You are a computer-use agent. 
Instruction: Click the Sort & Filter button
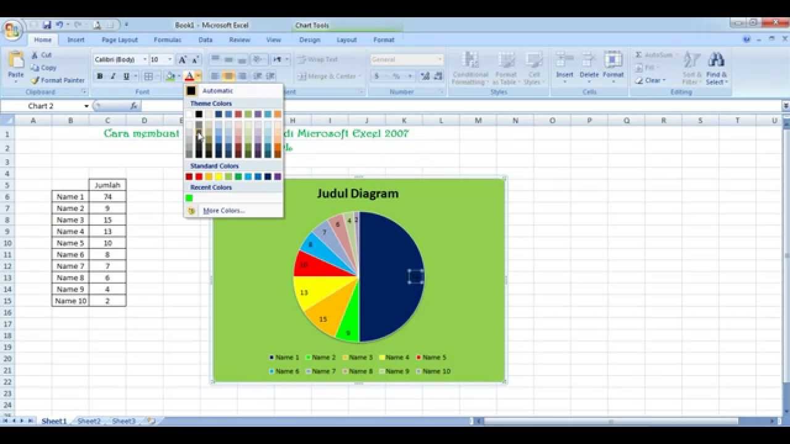coord(692,68)
